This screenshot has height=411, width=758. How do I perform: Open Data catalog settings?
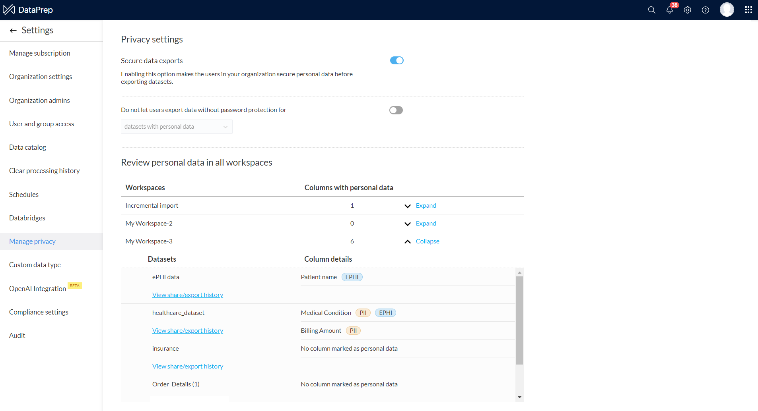(27, 147)
